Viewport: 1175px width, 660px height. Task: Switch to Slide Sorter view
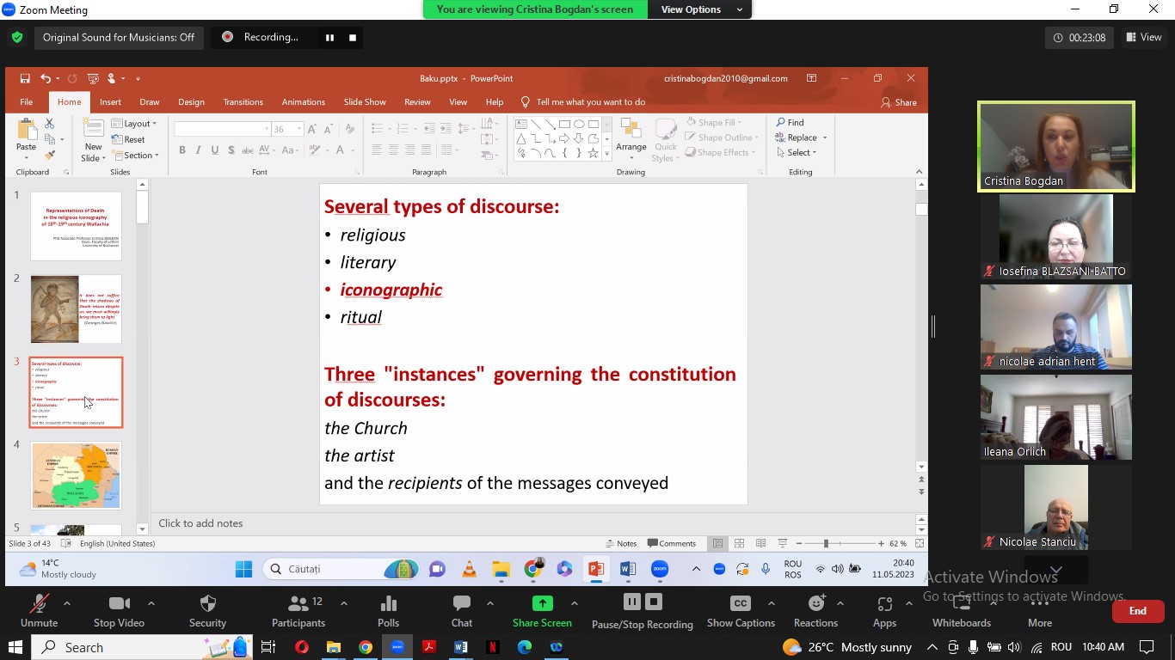click(739, 543)
